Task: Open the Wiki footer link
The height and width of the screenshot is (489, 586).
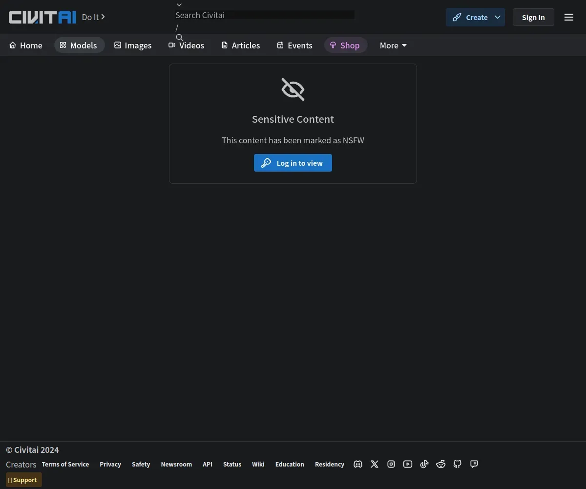Action: click(258, 464)
